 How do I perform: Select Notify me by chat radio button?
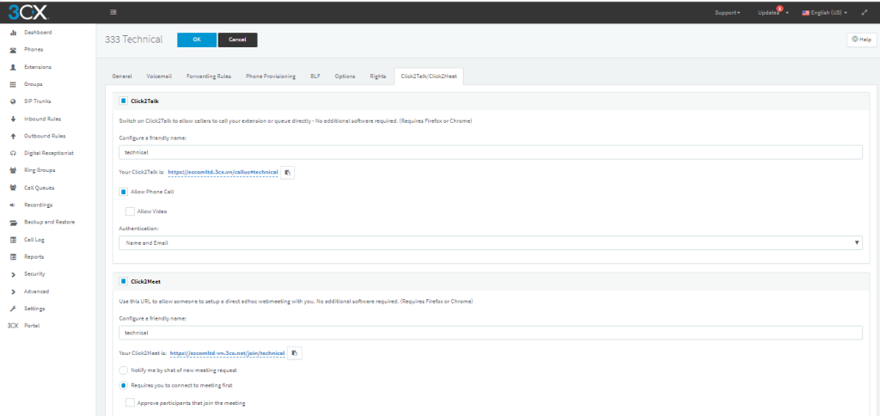click(x=123, y=370)
